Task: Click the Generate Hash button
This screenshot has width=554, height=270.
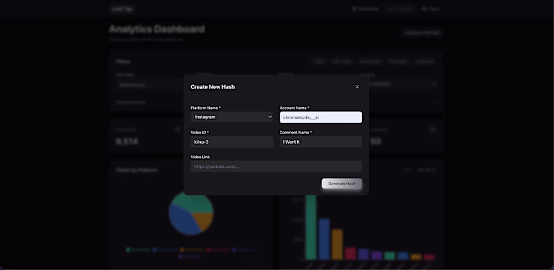Action: [341, 184]
